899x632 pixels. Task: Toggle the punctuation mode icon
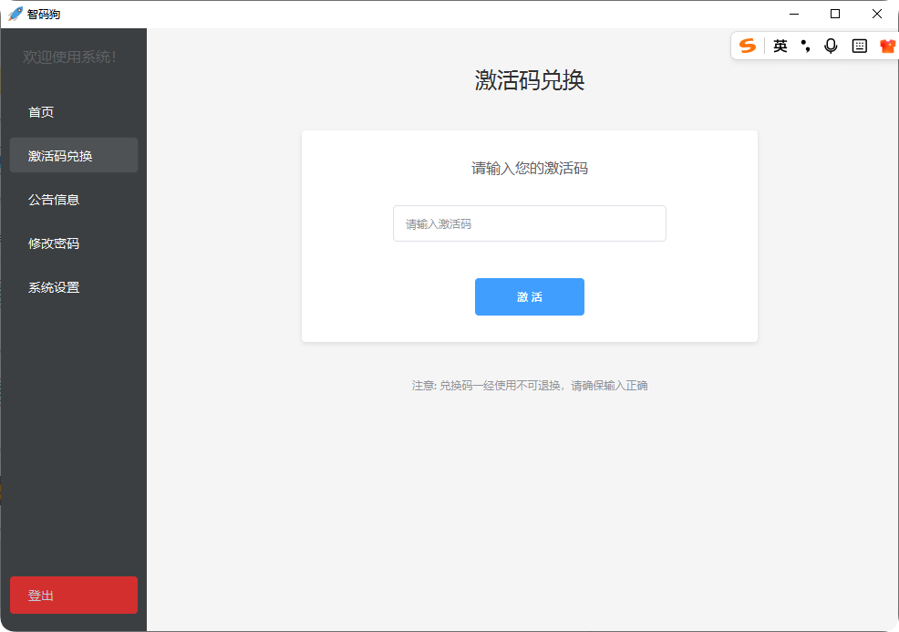(x=805, y=46)
